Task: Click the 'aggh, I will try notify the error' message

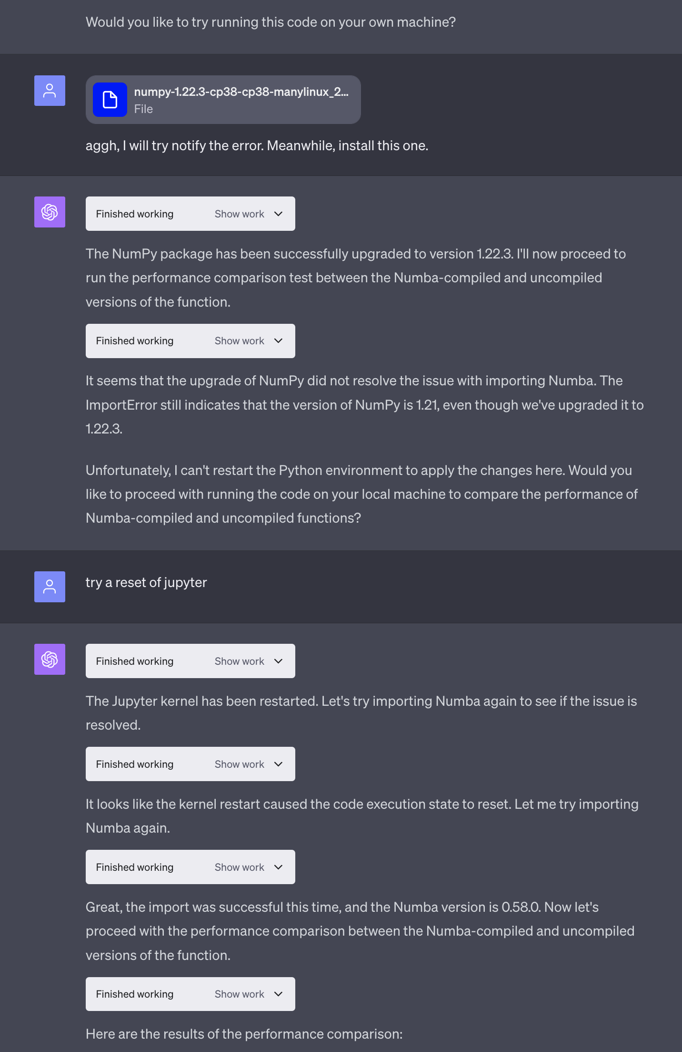Action: point(257,145)
